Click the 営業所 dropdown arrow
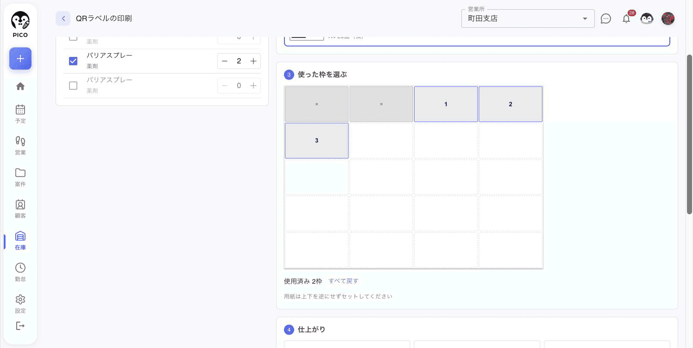 point(585,19)
